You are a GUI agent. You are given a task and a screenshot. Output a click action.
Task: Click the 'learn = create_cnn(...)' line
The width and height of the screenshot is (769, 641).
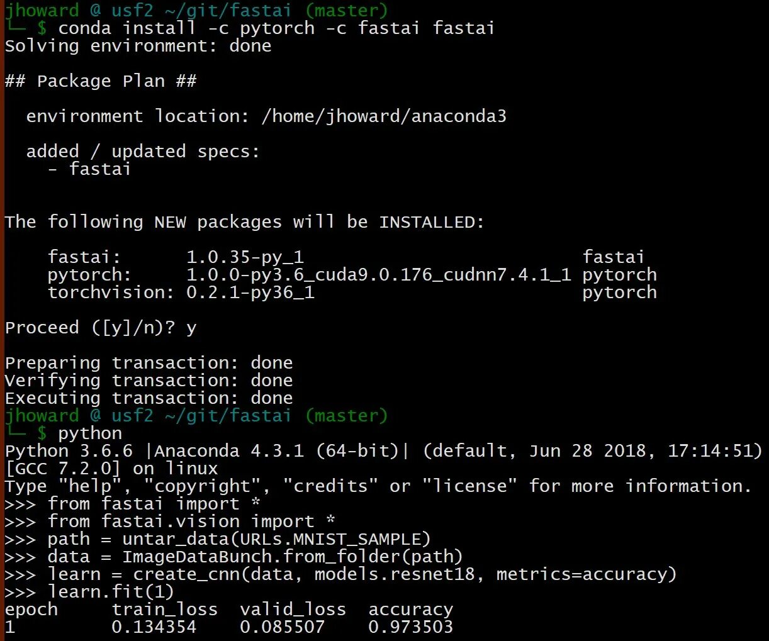tap(362, 574)
